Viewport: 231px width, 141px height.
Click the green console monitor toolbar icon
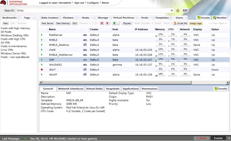[114, 23]
